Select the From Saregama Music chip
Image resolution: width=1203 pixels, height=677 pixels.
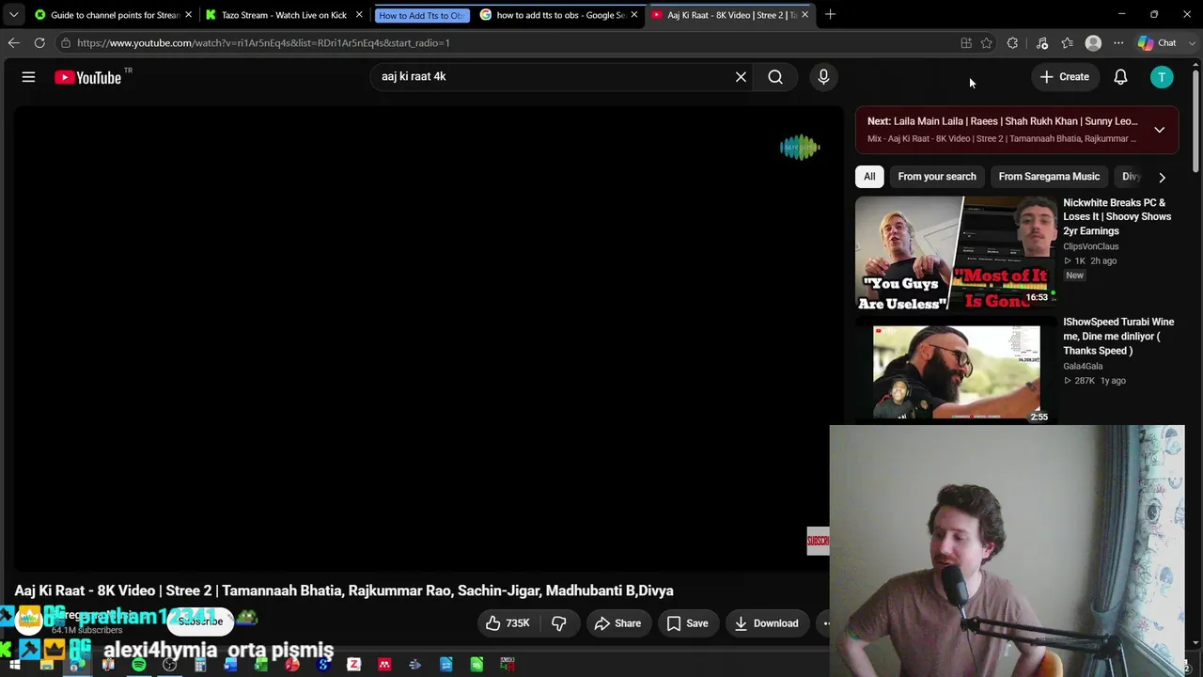point(1049,177)
